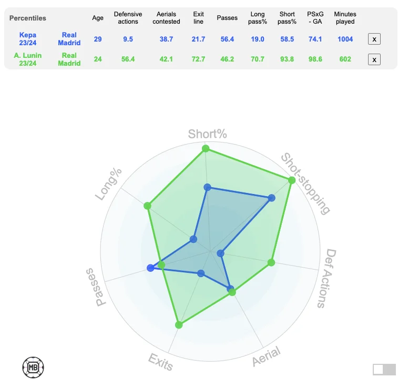Click Kepa's Real Madrid team link
The width and height of the screenshot is (408, 388).
click(69, 39)
